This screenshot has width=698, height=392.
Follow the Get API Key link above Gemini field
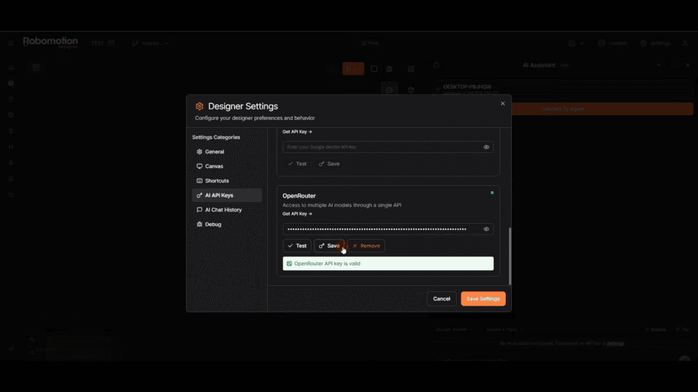[297, 131]
